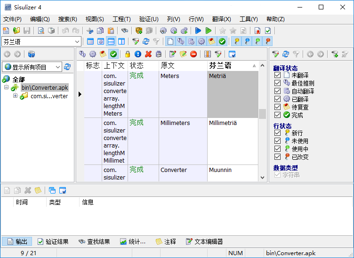Viewport: 354px width, 258px height.
Task: Select bin\Converter.apk in project tree
Action: point(45,87)
